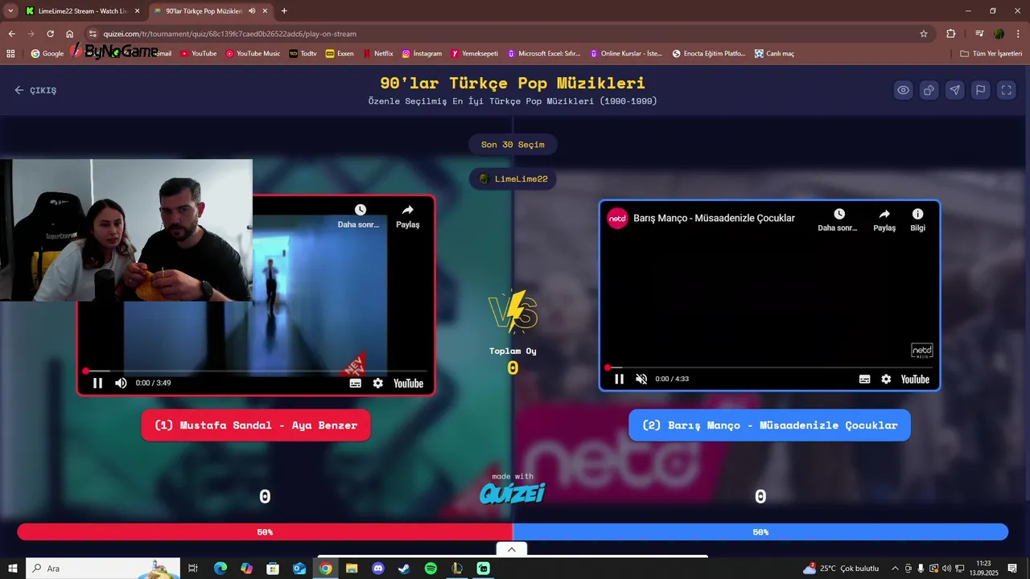Mute tab via speaker icon on tab

click(252, 11)
